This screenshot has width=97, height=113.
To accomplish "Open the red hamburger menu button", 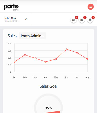I will coord(91,7).
